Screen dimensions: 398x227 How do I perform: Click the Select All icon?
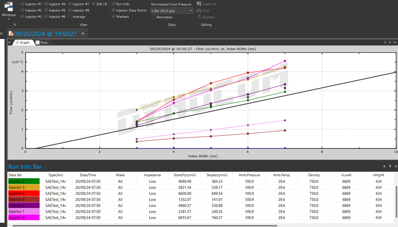[199, 4]
